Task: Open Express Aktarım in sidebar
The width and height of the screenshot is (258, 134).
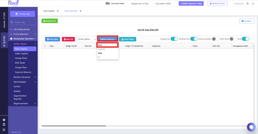Action: [x=23, y=72]
